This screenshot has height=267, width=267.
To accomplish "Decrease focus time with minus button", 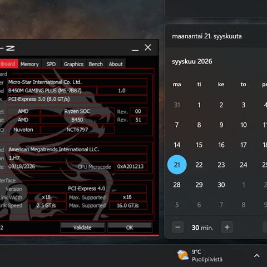I will pos(177,227).
